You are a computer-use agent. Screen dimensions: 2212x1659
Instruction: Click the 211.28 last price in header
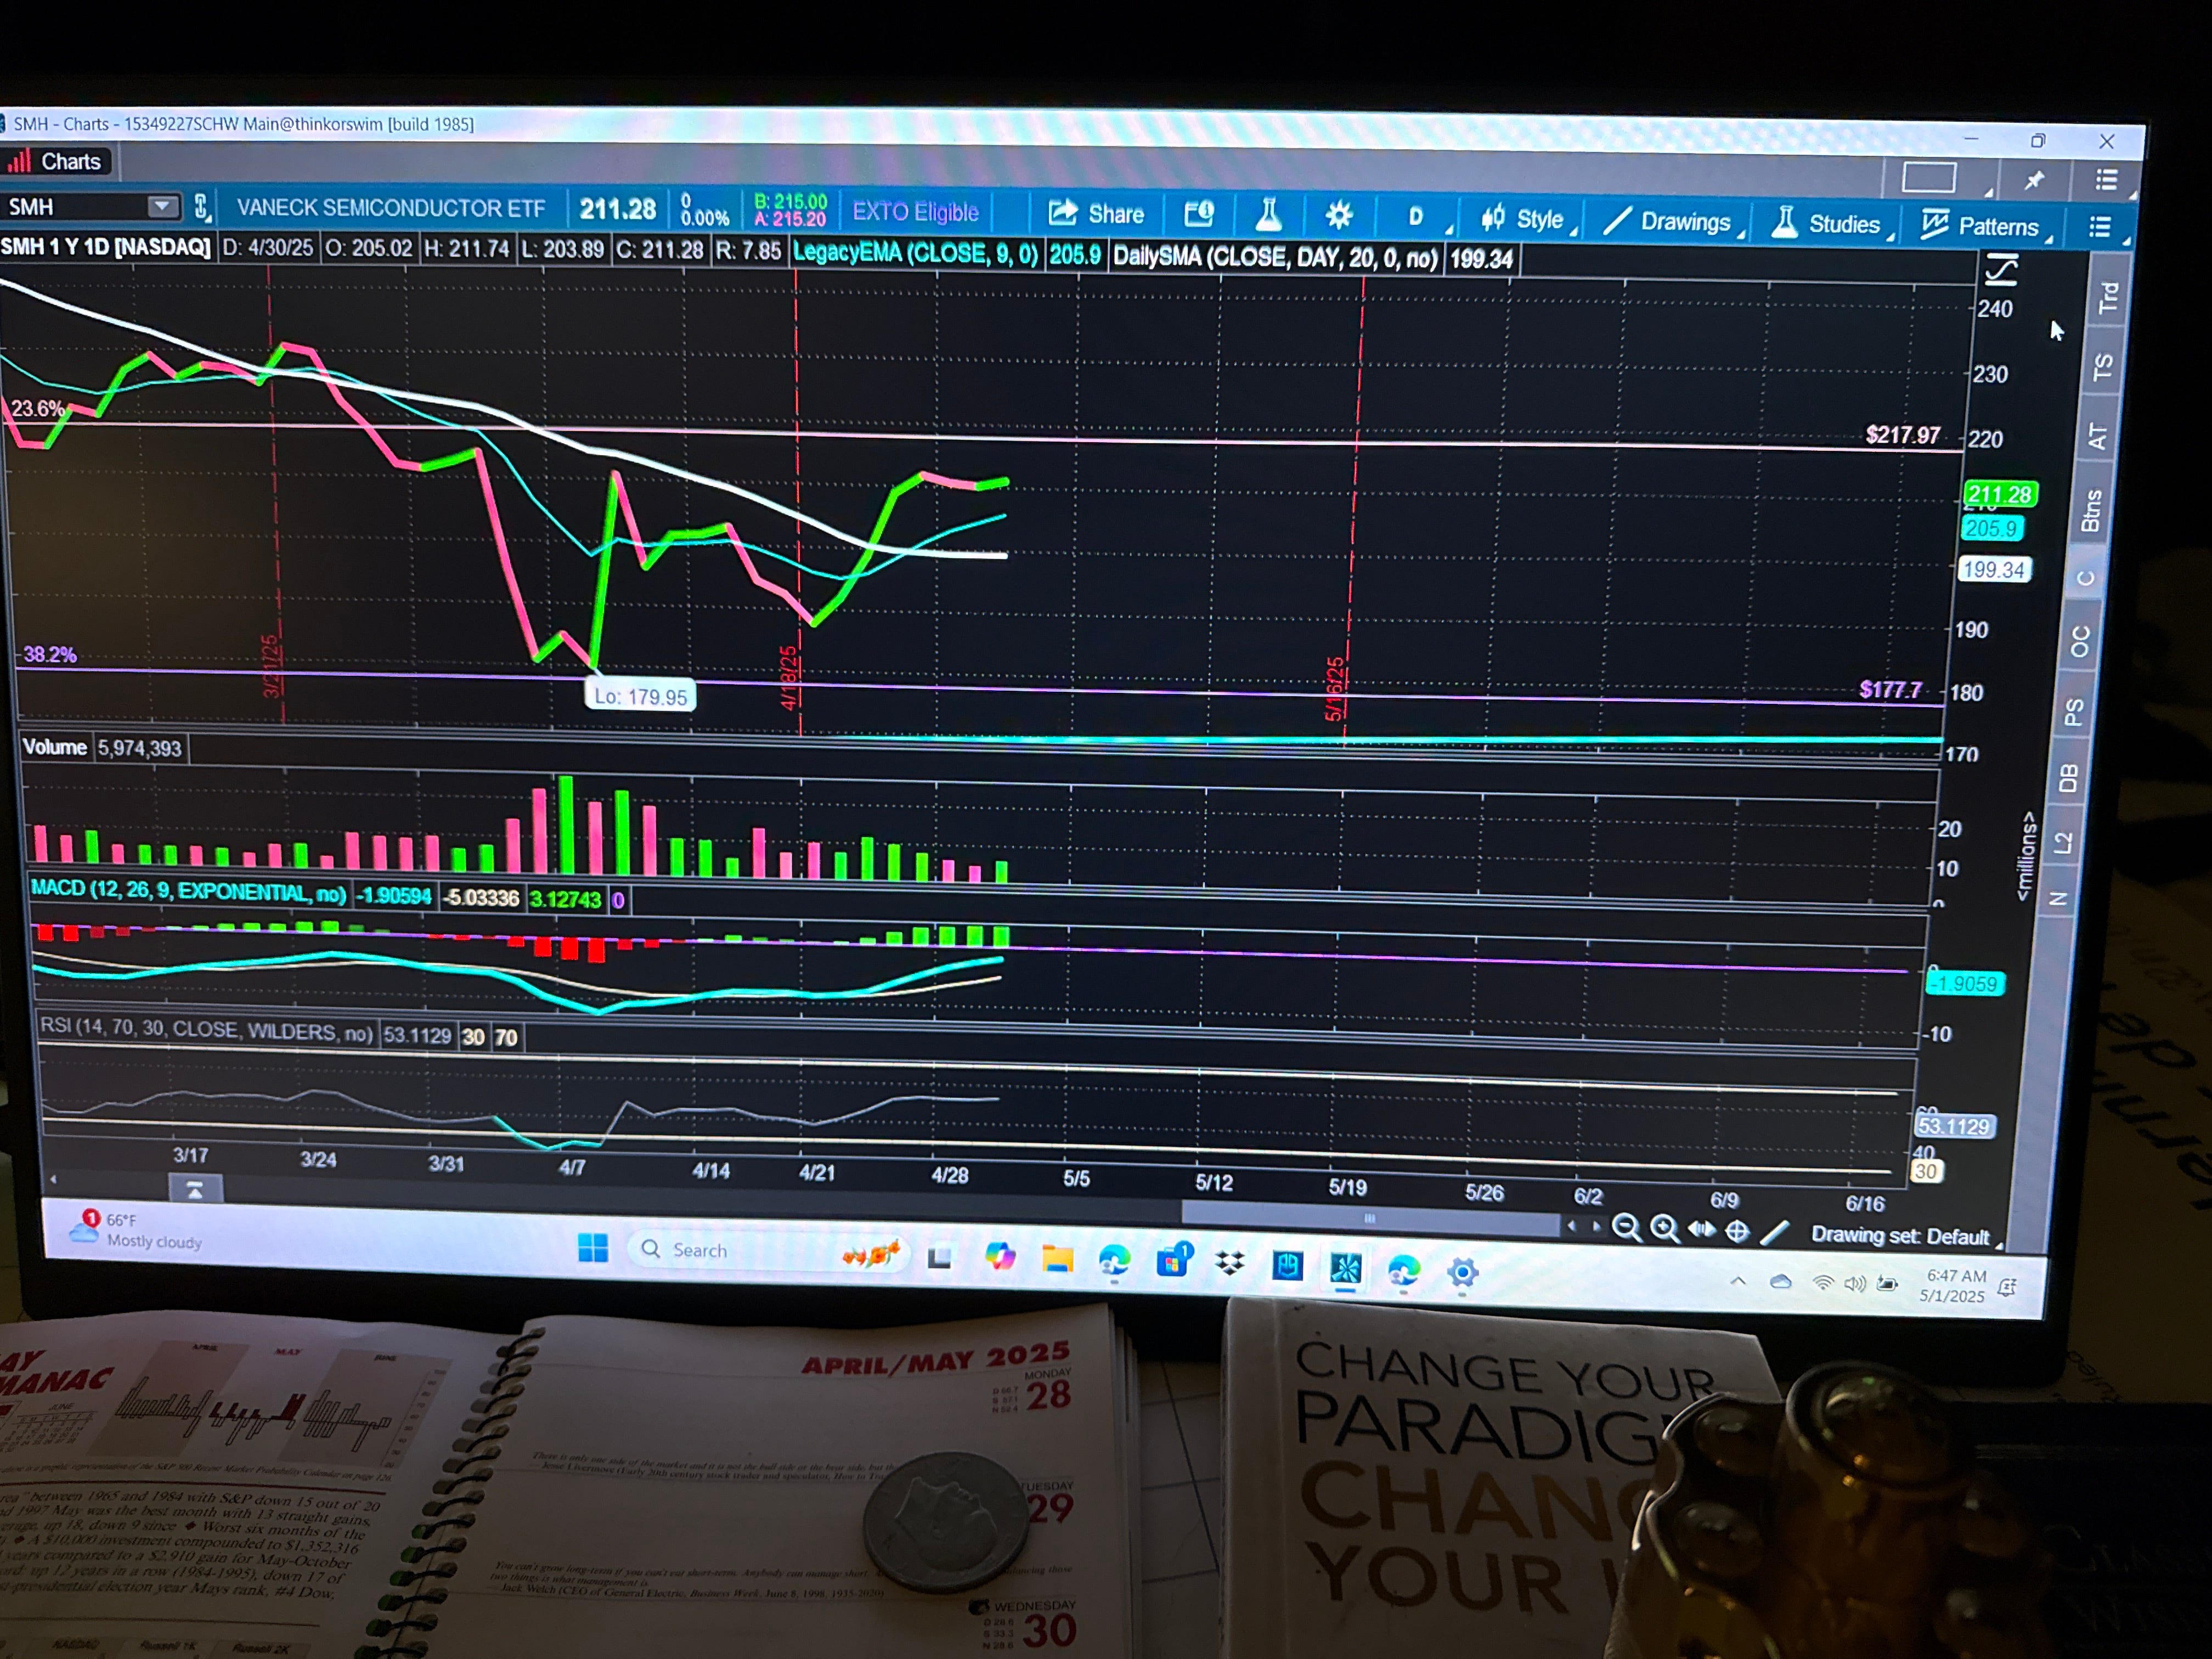coord(617,209)
